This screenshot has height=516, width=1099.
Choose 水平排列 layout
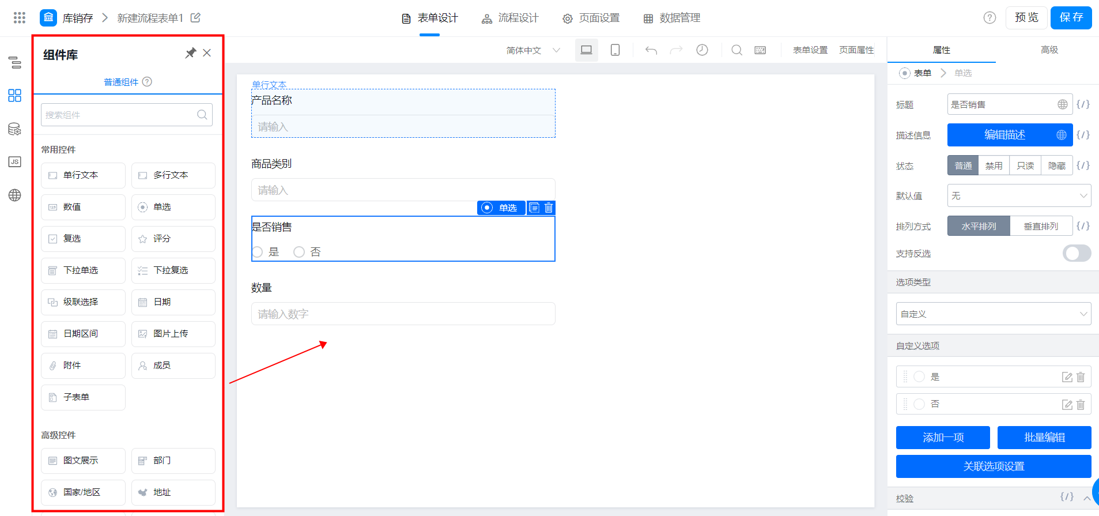pos(979,226)
